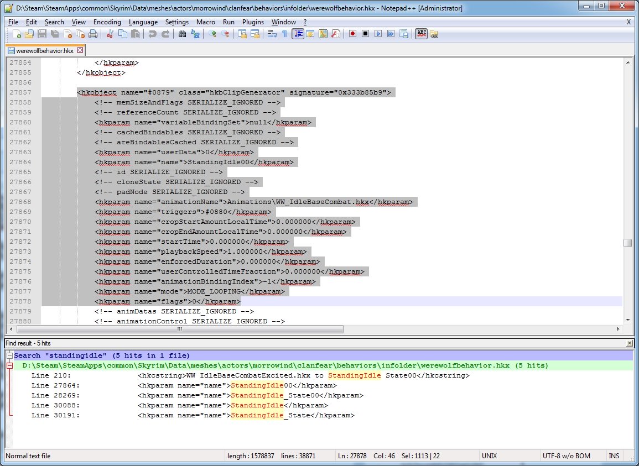Image resolution: width=639 pixels, height=466 pixels.
Task: Open the Encoding menu
Action: [107, 22]
